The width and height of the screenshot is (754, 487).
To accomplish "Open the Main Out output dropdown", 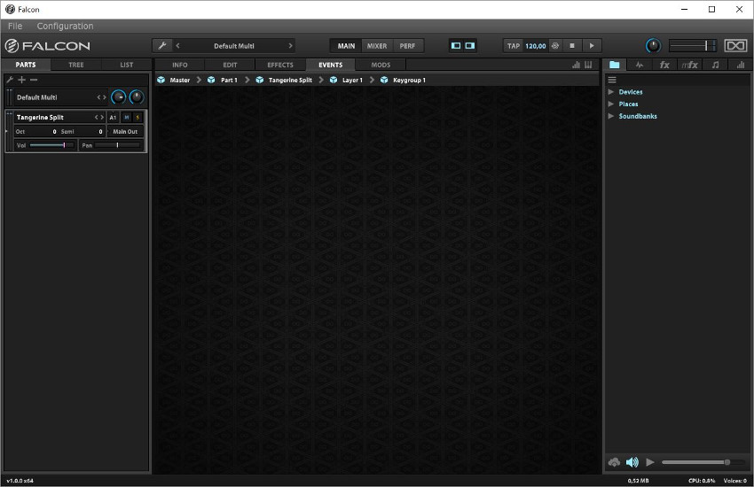I will click(x=125, y=131).
